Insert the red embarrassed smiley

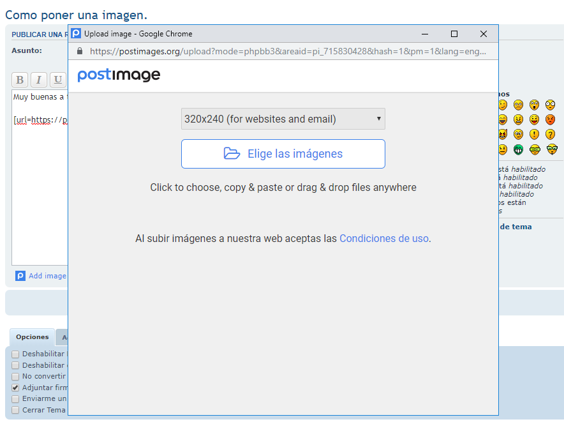(x=551, y=119)
